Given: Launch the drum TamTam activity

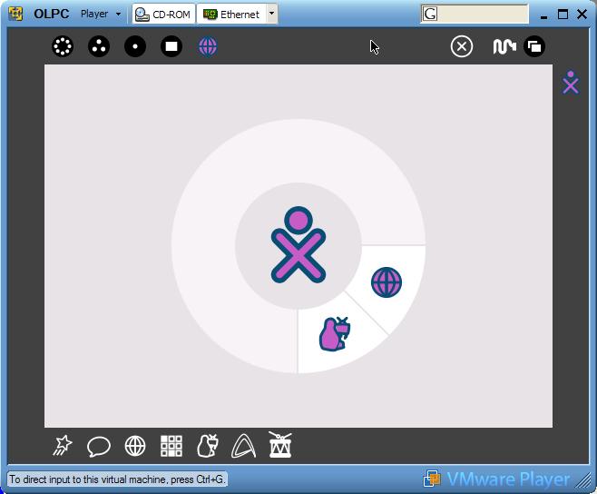Looking at the screenshot, I should (x=280, y=444).
